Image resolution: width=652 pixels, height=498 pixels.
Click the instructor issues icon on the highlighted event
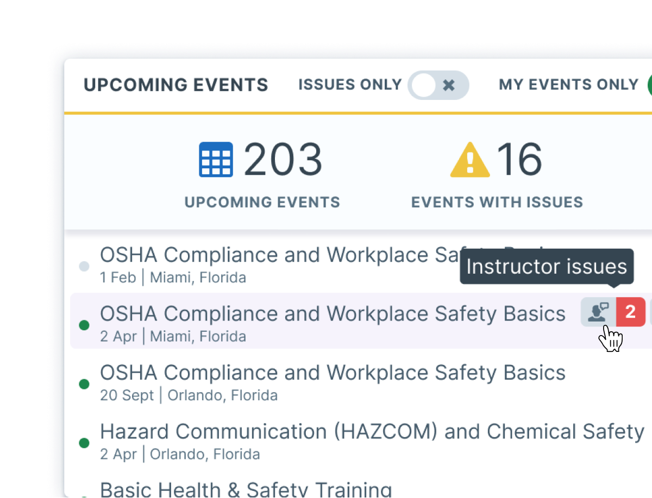click(598, 312)
